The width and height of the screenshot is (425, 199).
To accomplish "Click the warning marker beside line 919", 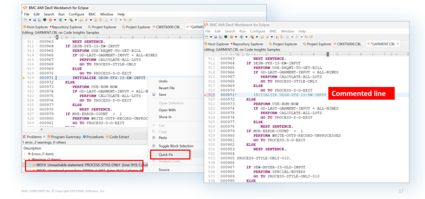I will [23, 78].
